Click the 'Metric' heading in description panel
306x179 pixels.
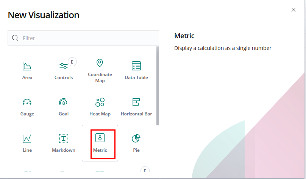[184, 36]
